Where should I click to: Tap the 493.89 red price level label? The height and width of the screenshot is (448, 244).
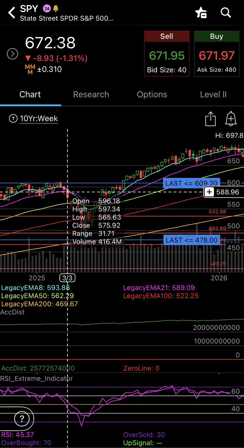[218, 228]
